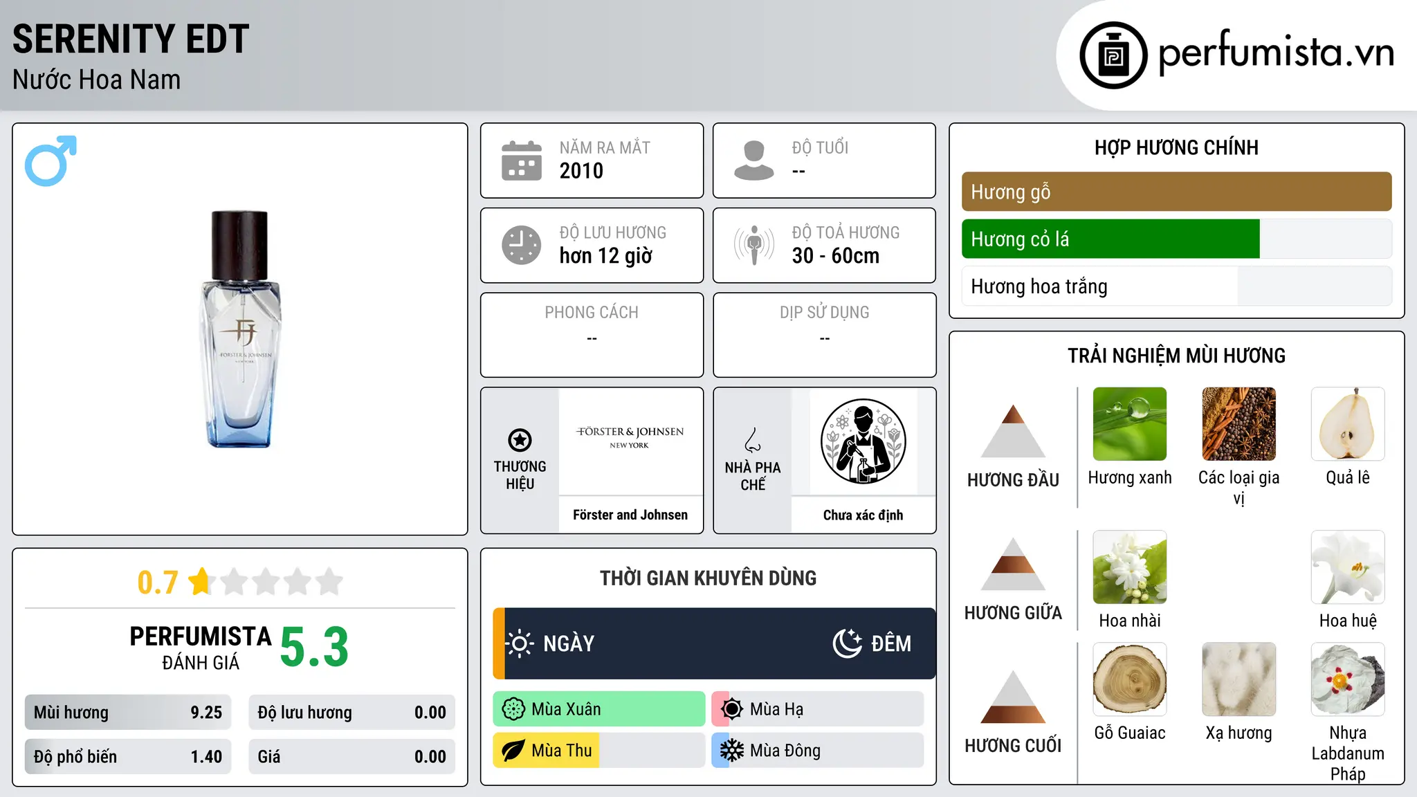The height and width of the screenshot is (797, 1417).
Task: Click the Hương giữa pyramid icon
Action: tap(1013, 563)
